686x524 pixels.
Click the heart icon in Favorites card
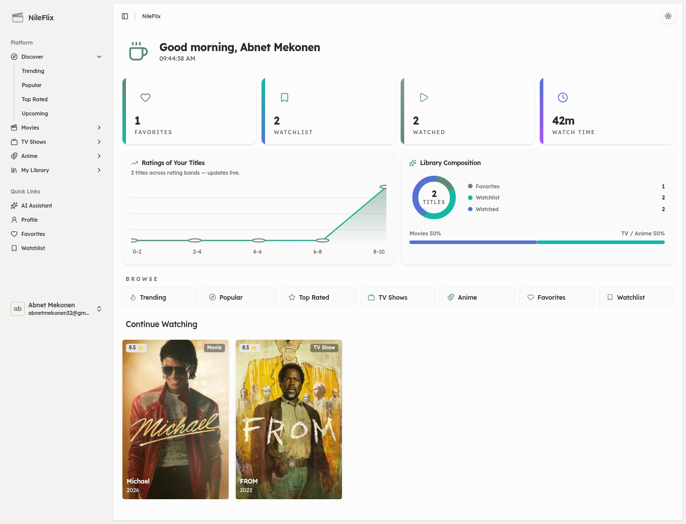tap(146, 97)
